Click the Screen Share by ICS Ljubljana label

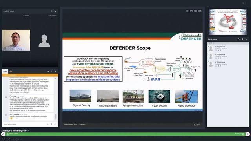coord(75,125)
